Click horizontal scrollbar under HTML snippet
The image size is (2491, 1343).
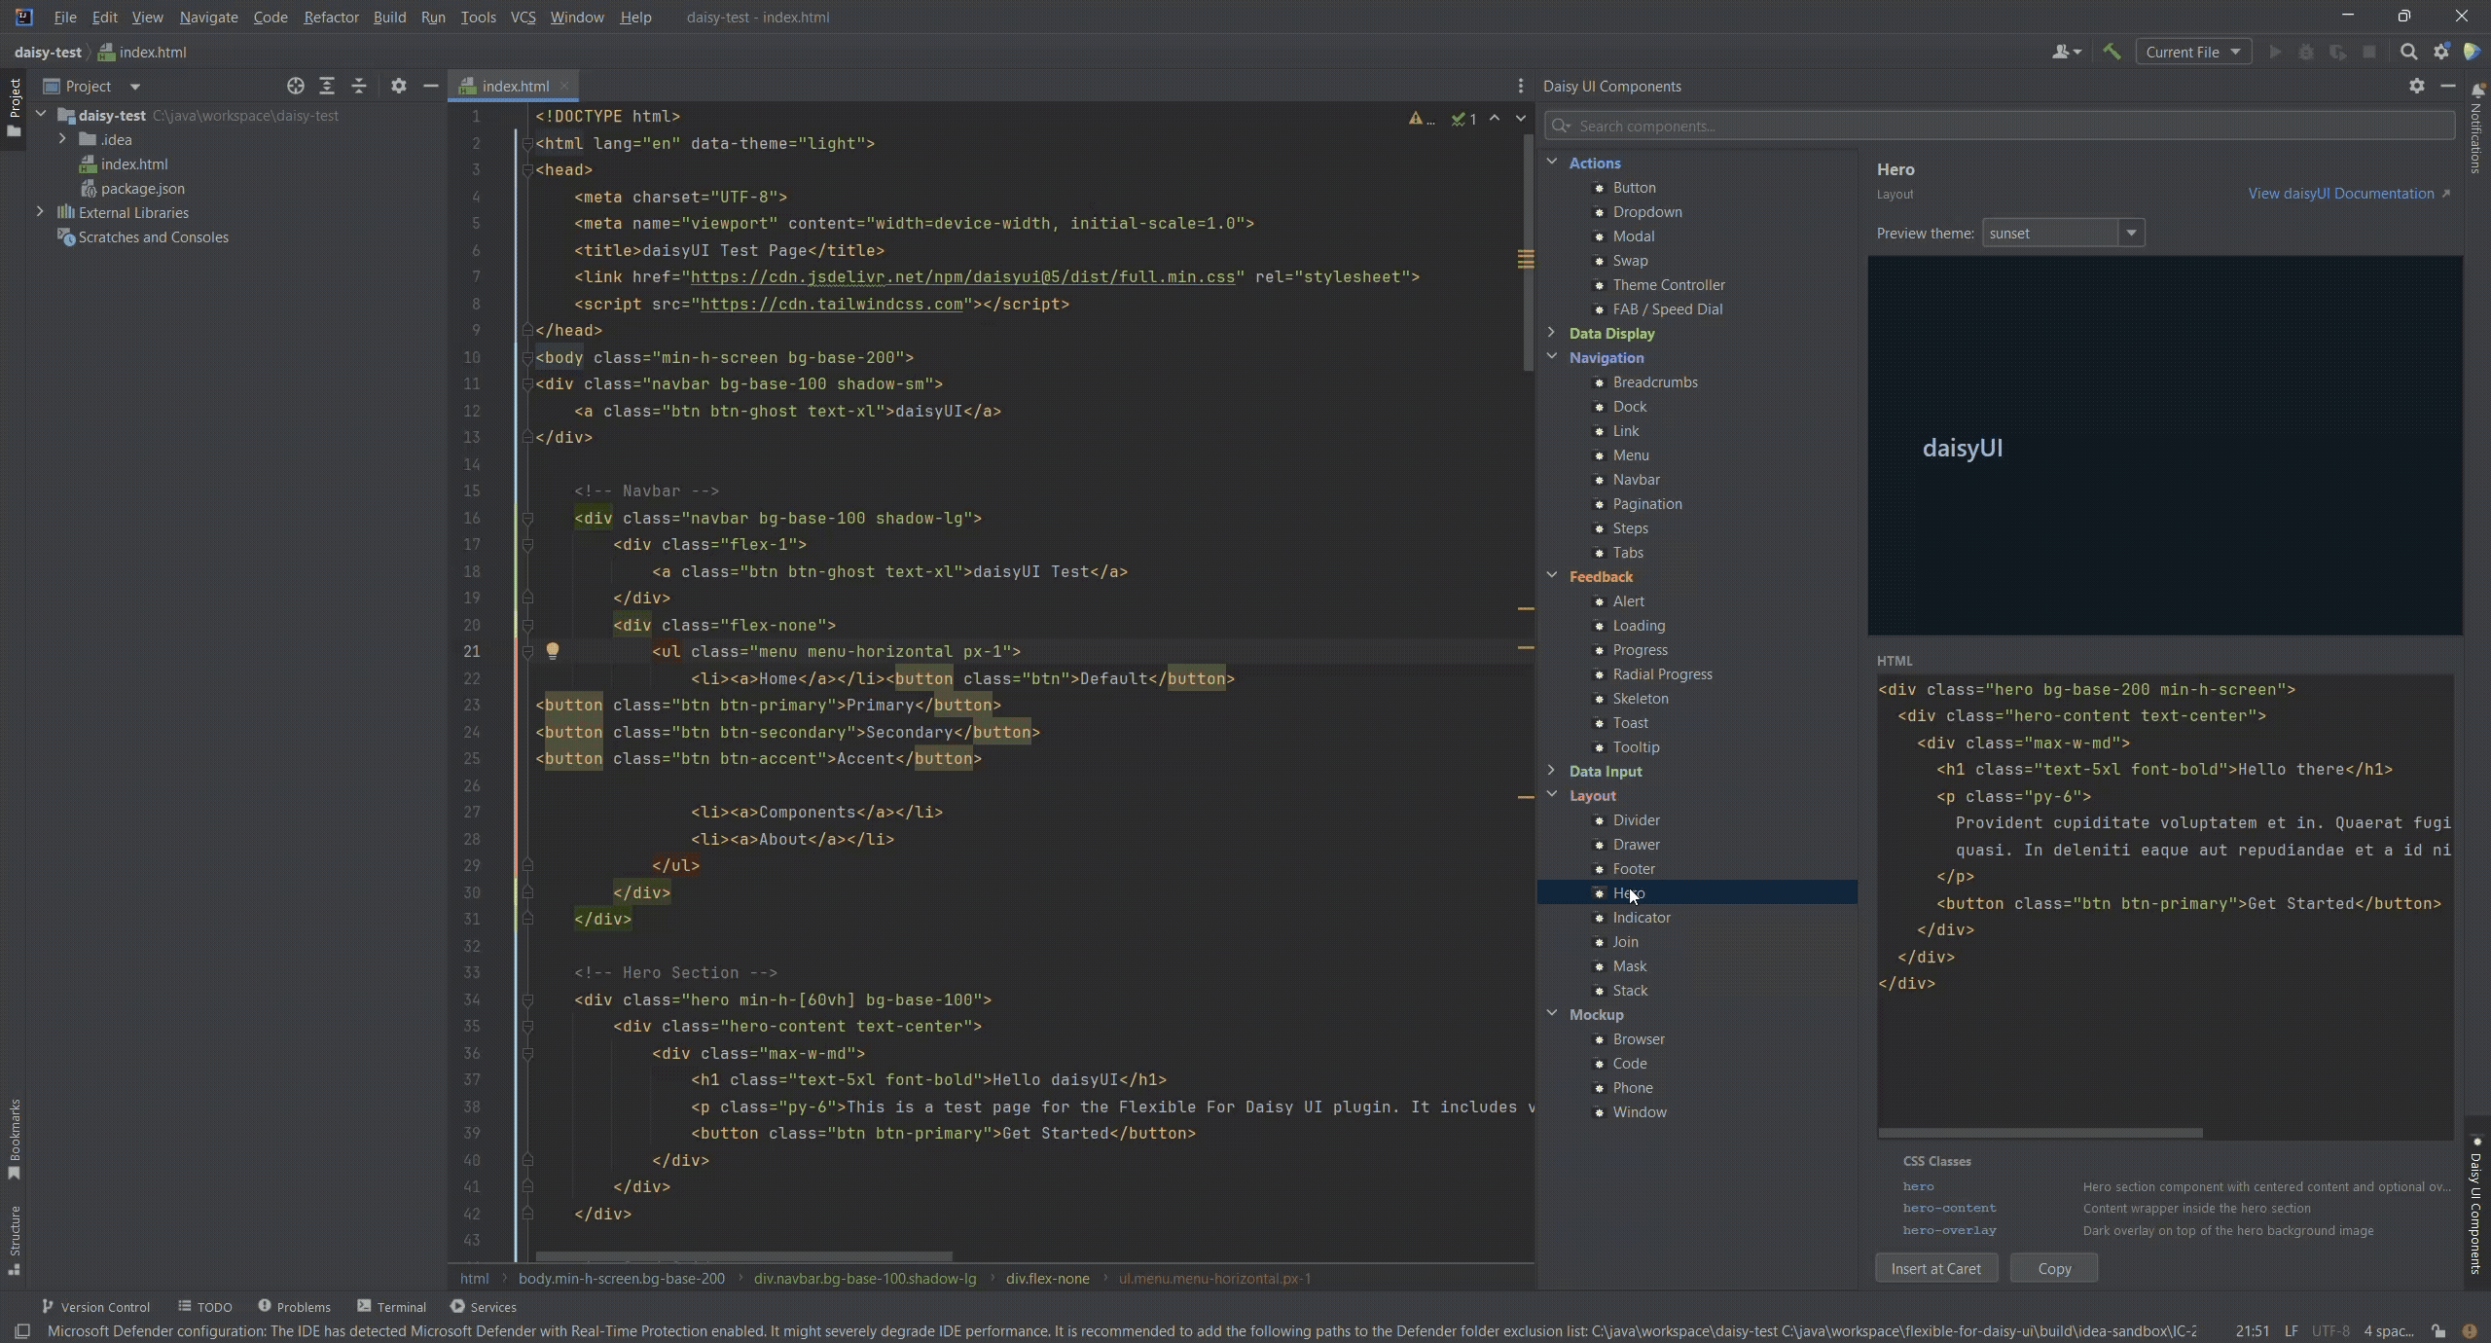(2040, 1133)
